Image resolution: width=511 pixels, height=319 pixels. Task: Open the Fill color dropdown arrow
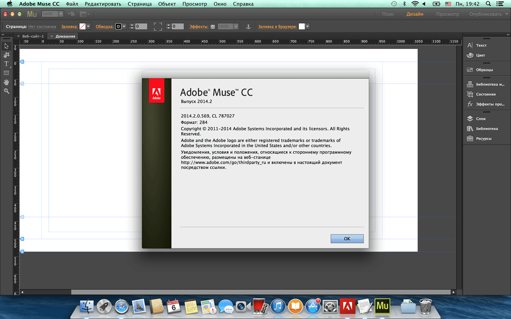pos(88,26)
